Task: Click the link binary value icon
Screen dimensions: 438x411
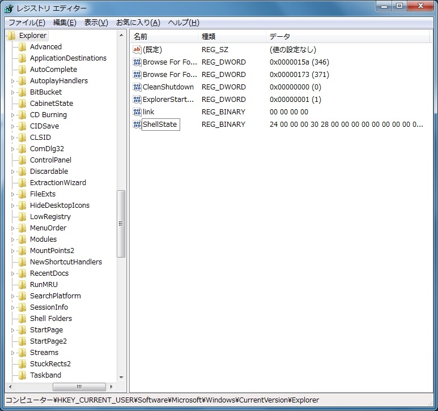Action: 137,112
